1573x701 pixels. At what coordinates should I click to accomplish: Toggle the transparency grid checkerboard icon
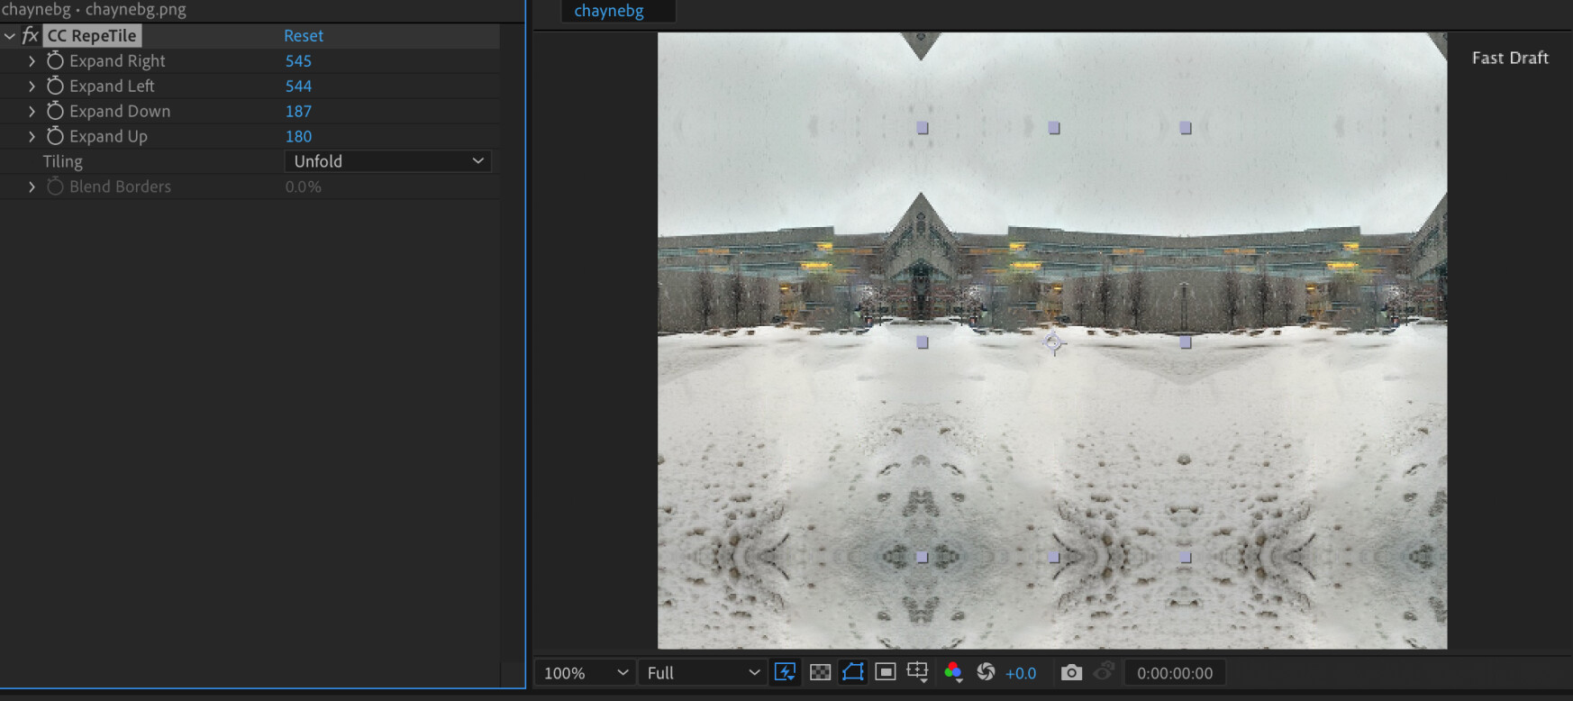pos(820,672)
